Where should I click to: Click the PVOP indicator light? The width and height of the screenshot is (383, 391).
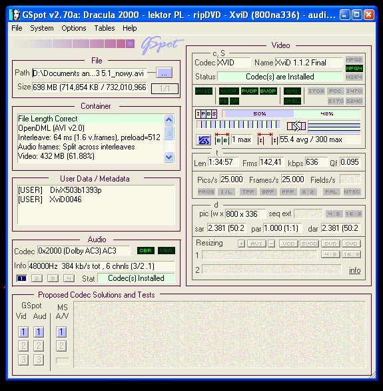click(x=249, y=91)
